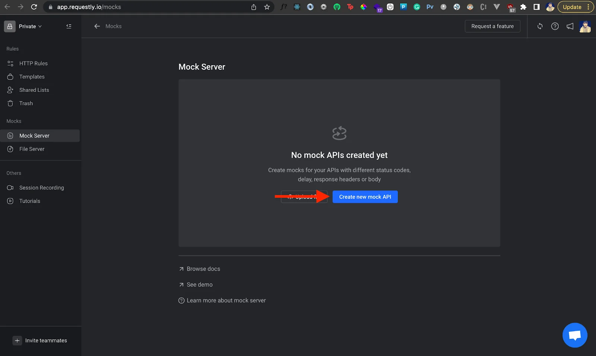Viewport: 596px width, 356px height.
Task: Open the user profile avatar in app header
Action: [585, 26]
